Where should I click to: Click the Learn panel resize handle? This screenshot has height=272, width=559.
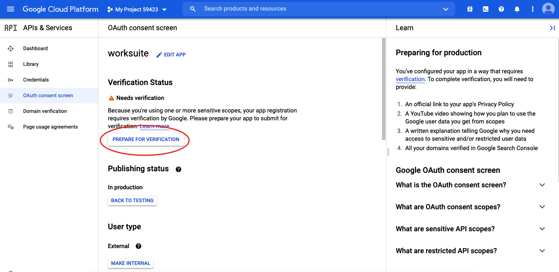[x=388, y=152]
